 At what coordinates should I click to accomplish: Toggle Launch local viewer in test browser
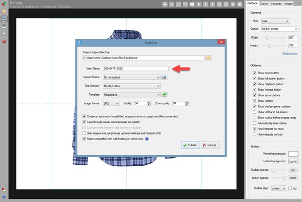click(x=84, y=122)
